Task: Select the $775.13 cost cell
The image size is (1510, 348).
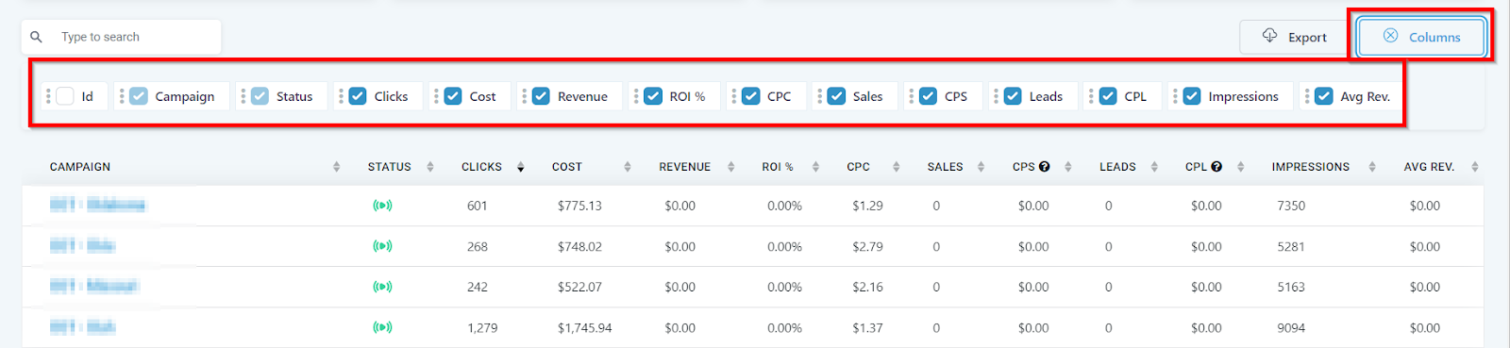Action: point(579,206)
